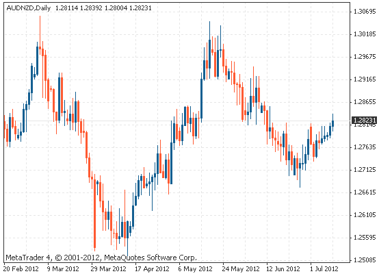Click the 29 Mar 2012 date label

tap(108, 269)
